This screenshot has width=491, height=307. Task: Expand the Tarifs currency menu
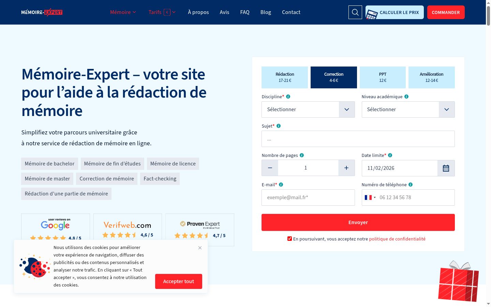pyautogui.click(x=162, y=12)
